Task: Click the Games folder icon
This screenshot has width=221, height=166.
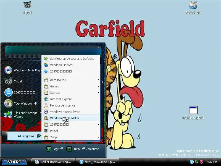Action: (46, 86)
